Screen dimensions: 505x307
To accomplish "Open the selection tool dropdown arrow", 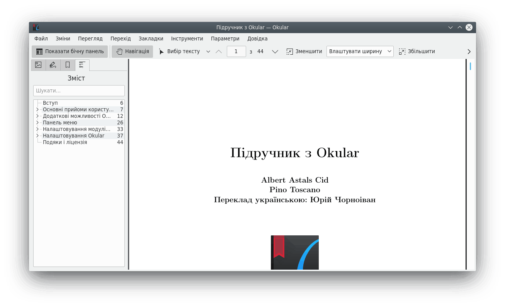I will pyautogui.click(x=208, y=51).
